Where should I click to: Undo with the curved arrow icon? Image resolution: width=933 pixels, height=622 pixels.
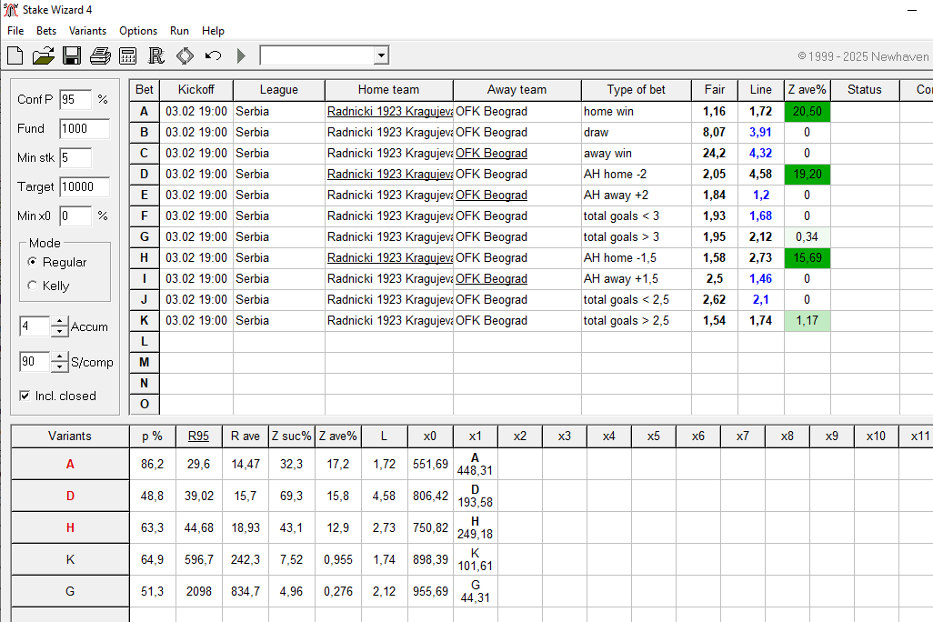213,56
